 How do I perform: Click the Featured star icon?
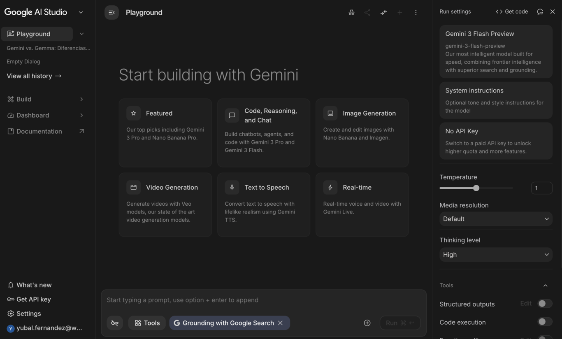133,113
